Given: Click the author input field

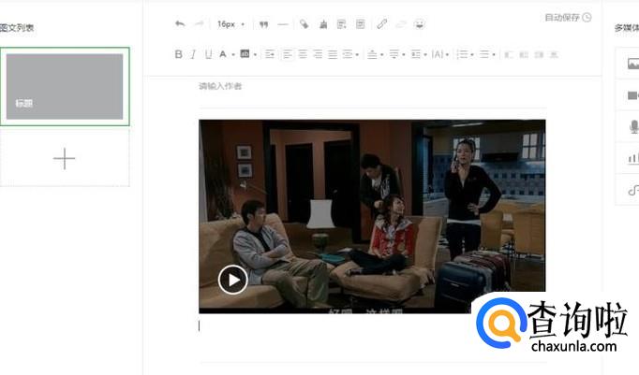Looking at the screenshot, I should (x=281, y=86).
